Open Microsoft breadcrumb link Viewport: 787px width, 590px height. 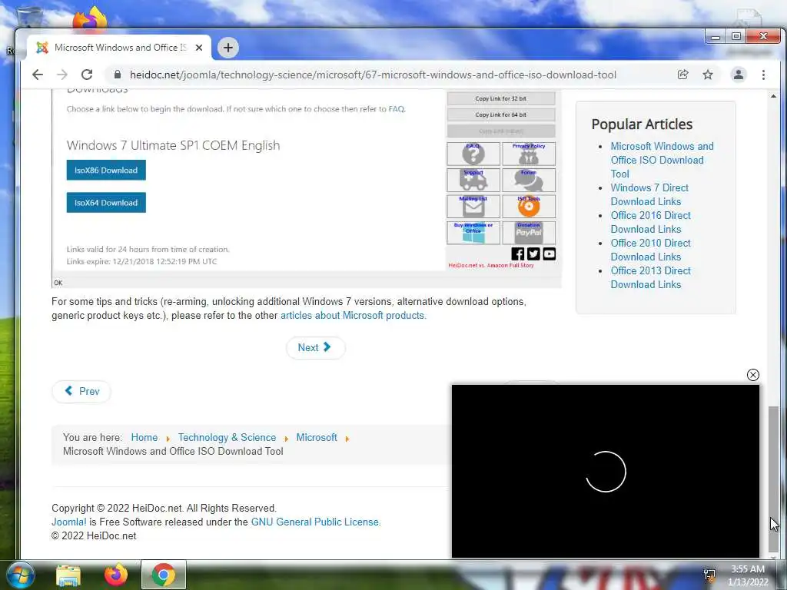(317, 437)
